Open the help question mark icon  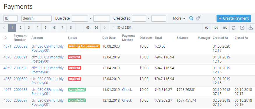pyautogui.click(x=242, y=28)
